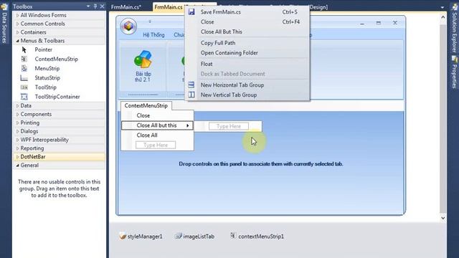Expand the All Windows Forms group
Viewport: 459px width, 258px height.
point(17,15)
